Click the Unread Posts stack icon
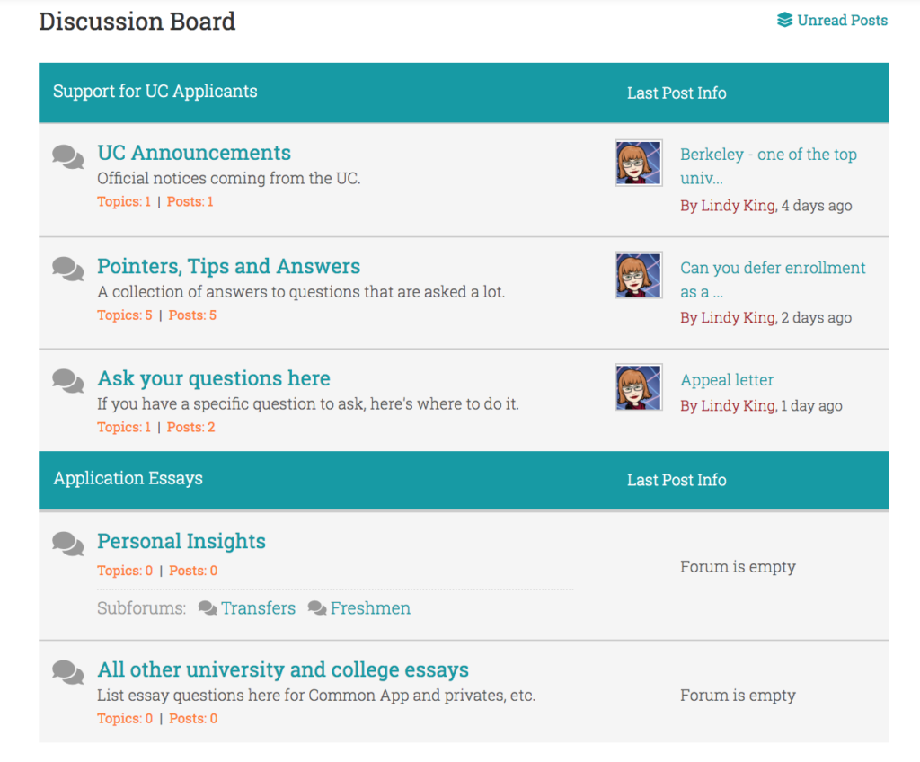The width and height of the screenshot is (920, 762). point(784,20)
